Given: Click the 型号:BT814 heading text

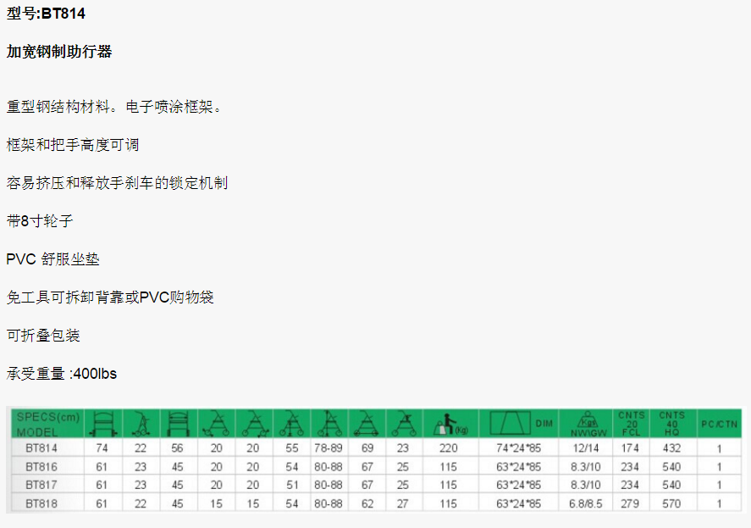Looking at the screenshot, I should pos(46,14).
